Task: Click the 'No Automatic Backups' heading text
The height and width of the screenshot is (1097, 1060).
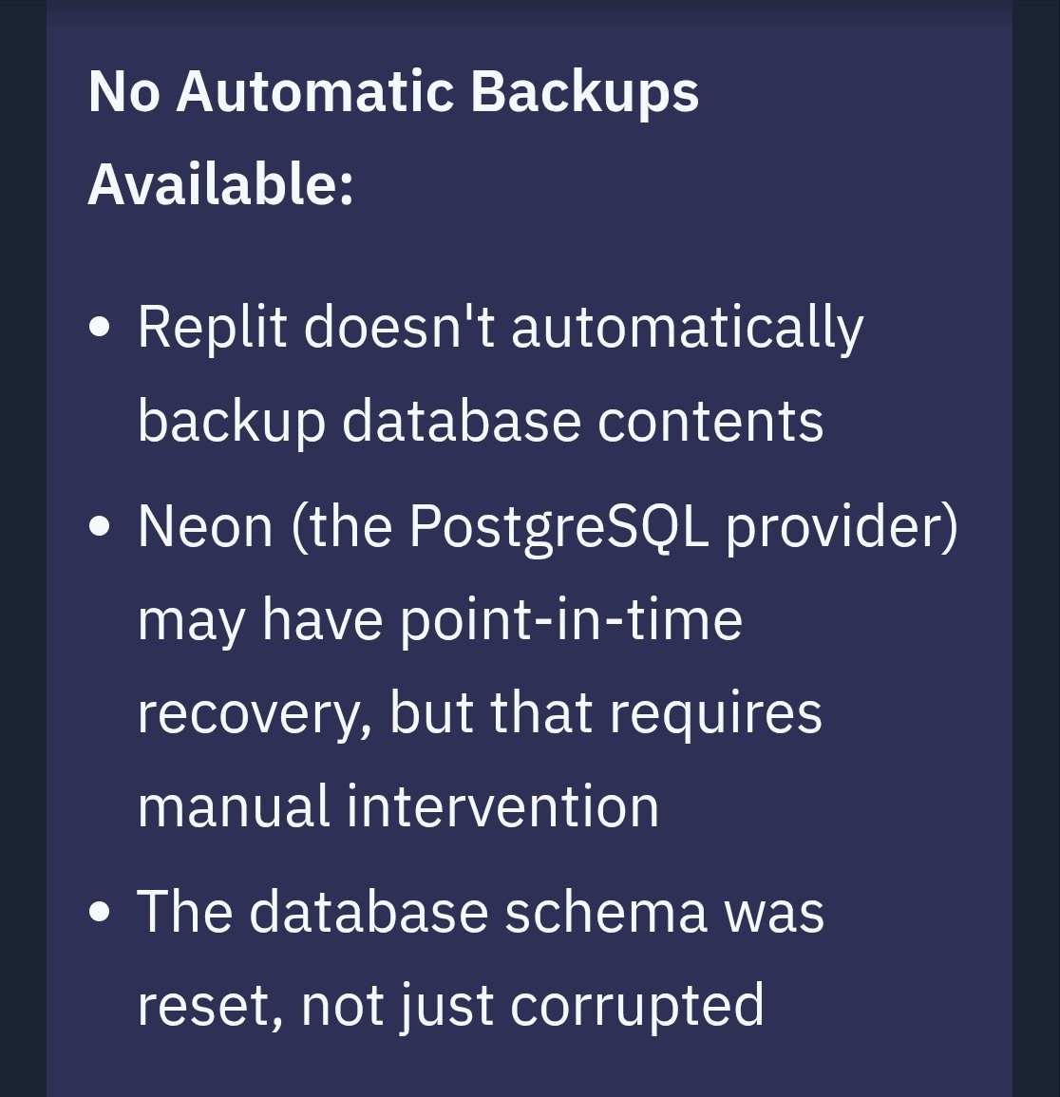Action: pyautogui.click(x=392, y=92)
